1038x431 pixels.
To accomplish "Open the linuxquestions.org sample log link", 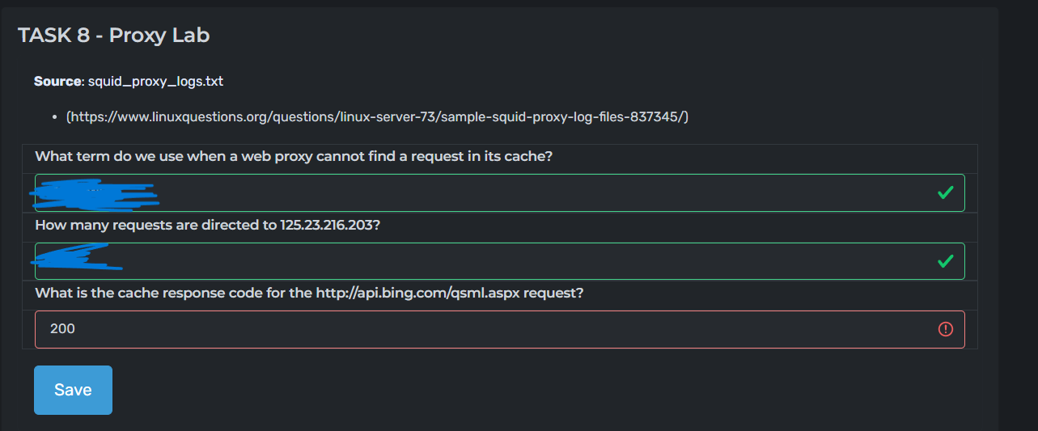I will [377, 117].
